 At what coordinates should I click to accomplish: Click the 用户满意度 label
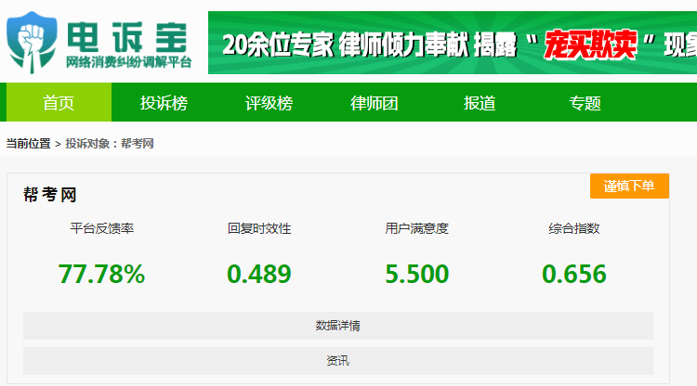coord(417,228)
